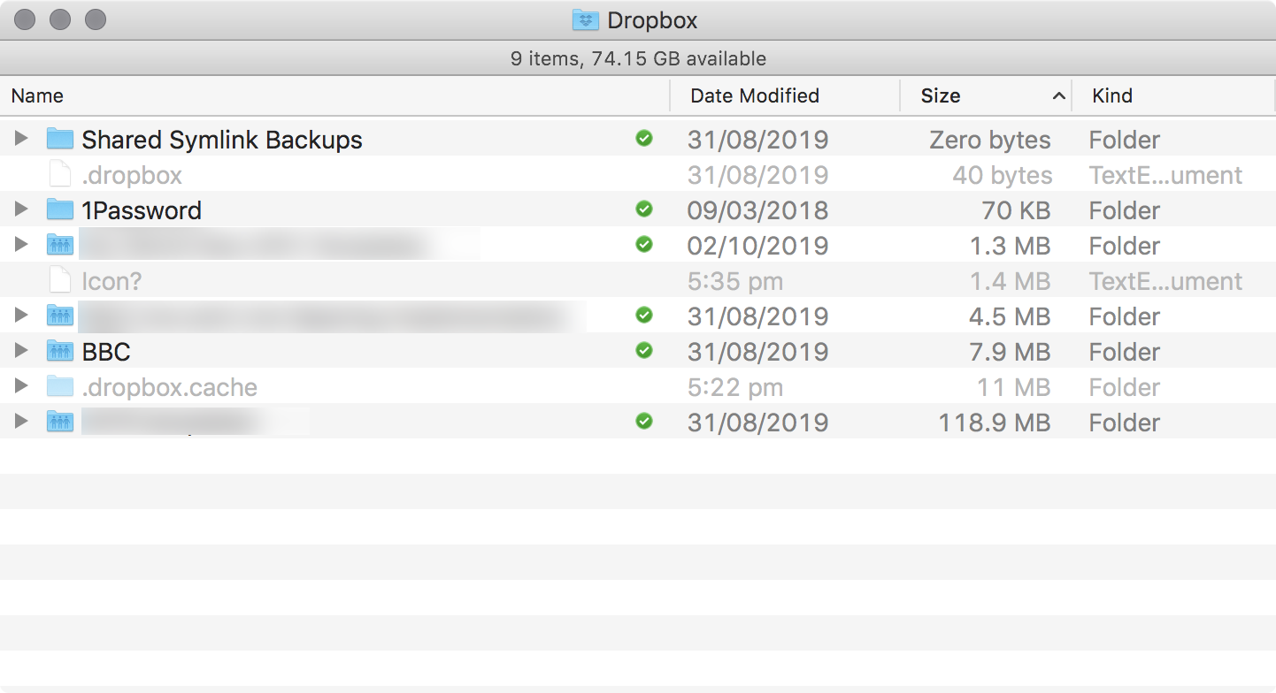Viewport: 1276px width, 693px height.
Task: Click the shared folder icon sized 118.9 MB
Action: (59, 422)
